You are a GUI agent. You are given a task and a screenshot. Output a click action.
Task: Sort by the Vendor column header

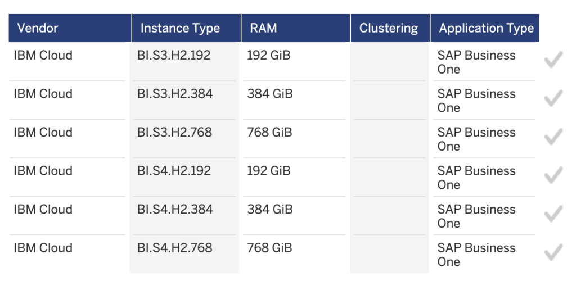tap(70, 28)
